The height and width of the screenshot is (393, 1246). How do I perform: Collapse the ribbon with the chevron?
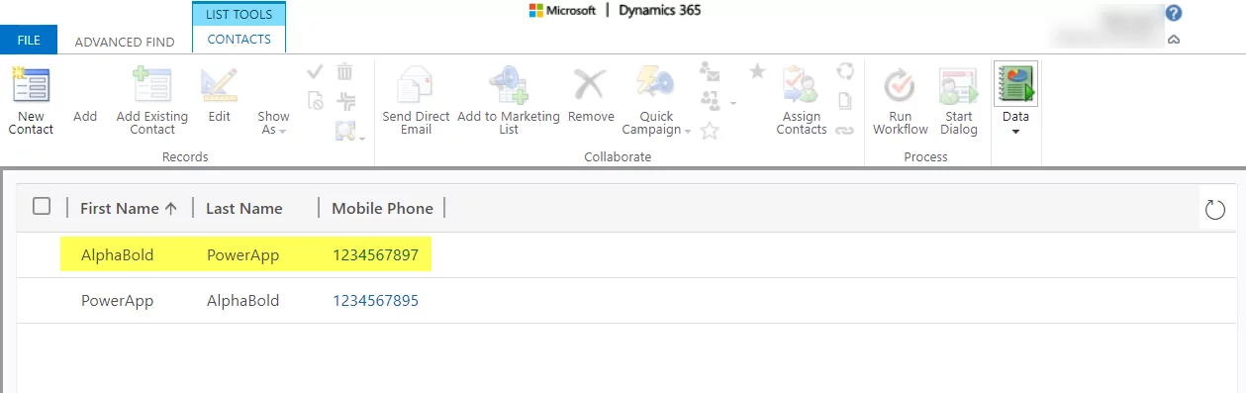point(1174,41)
